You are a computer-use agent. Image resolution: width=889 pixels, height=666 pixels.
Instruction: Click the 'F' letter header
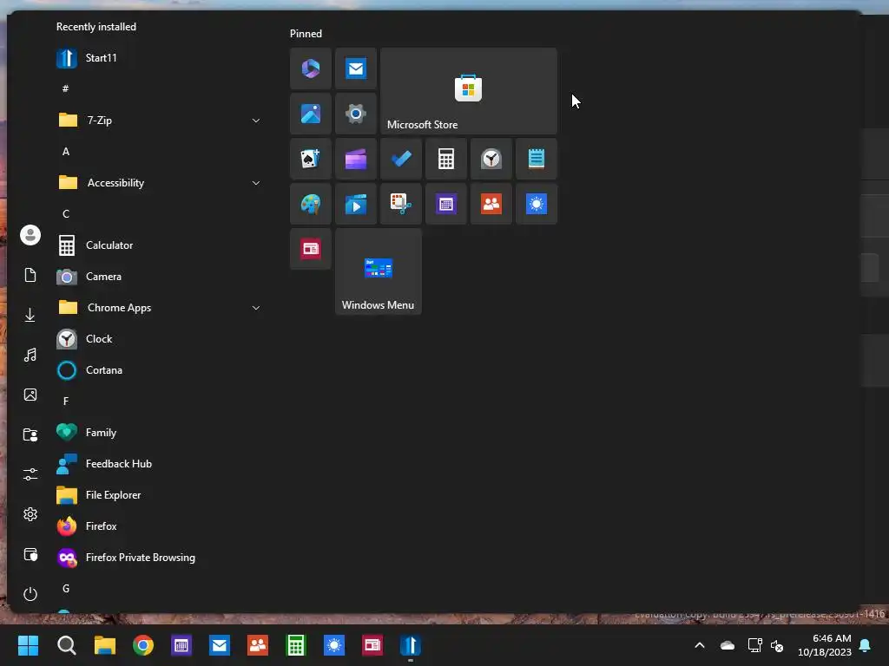click(66, 401)
